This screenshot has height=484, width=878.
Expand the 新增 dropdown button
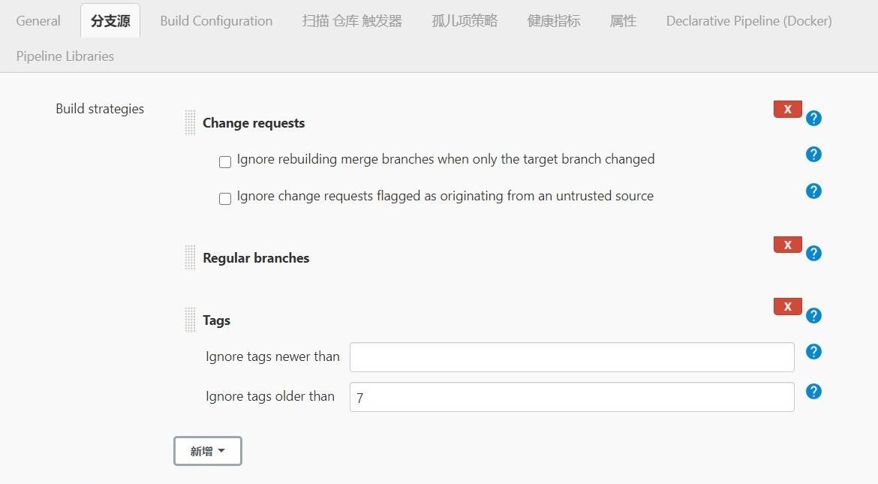click(x=207, y=451)
